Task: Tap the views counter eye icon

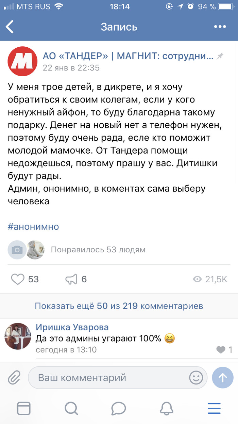Action: pyautogui.click(x=197, y=279)
